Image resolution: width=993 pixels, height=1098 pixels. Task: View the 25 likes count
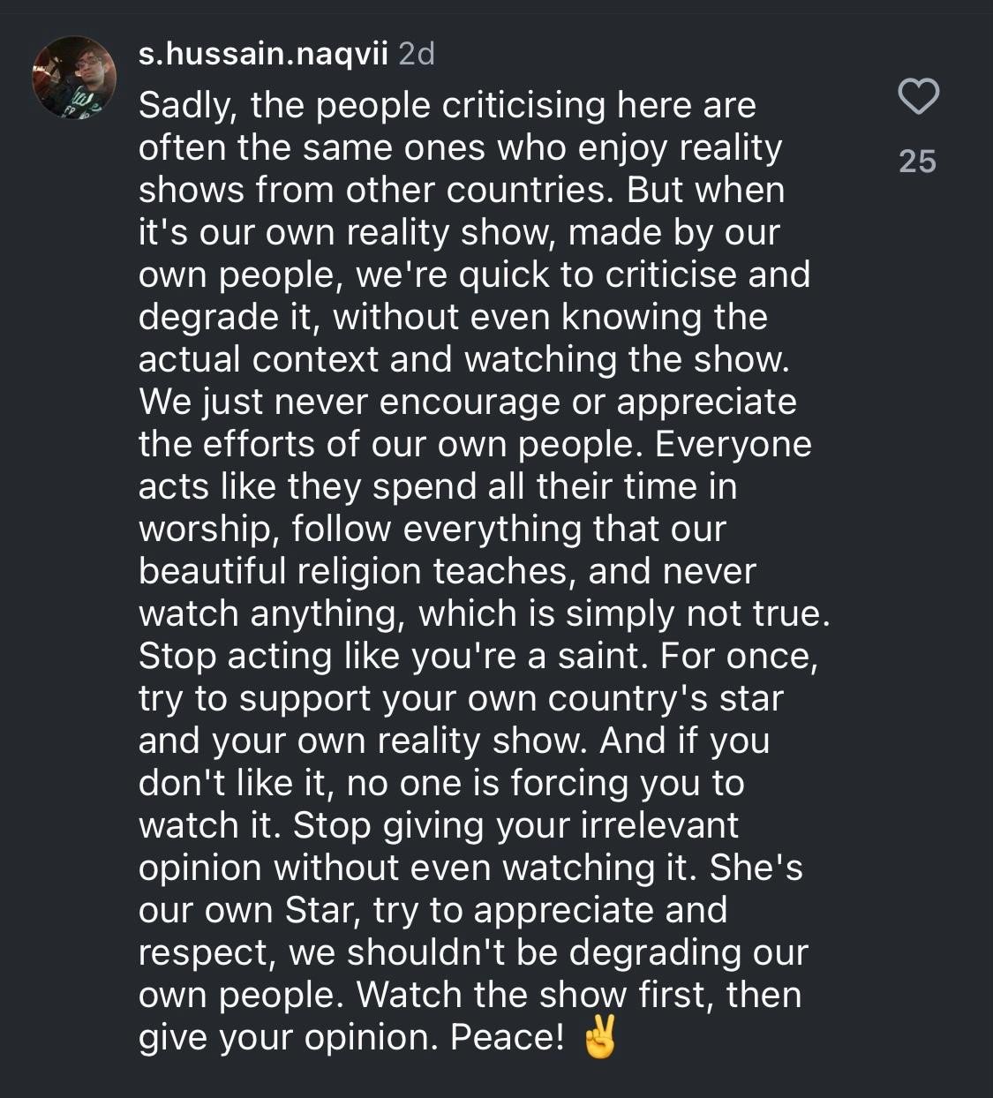[918, 161]
